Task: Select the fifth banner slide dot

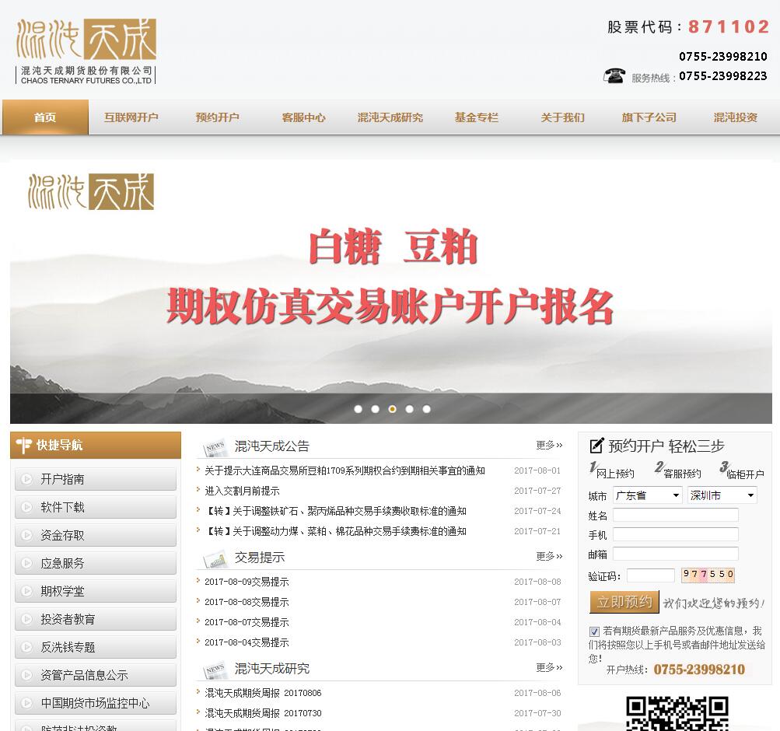Action: point(426,409)
